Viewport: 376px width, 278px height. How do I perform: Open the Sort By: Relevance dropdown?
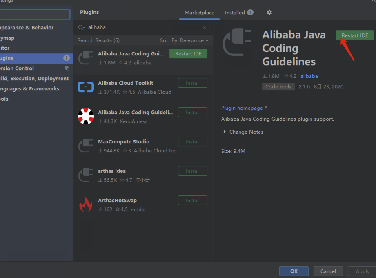pos(184,40)
